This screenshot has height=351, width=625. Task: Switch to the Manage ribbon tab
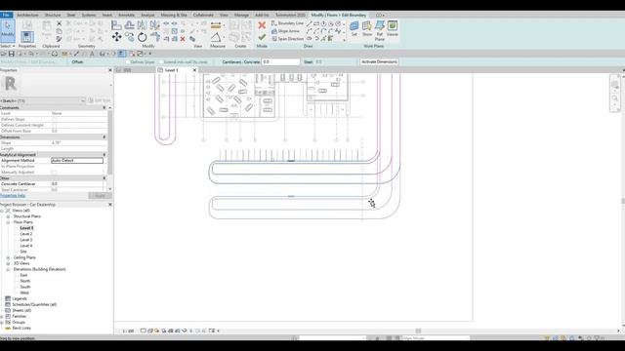pyautogui.click(x=241, y=16)
